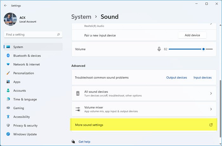
Task: Select Time & language in sidebar
Action: 25,99
